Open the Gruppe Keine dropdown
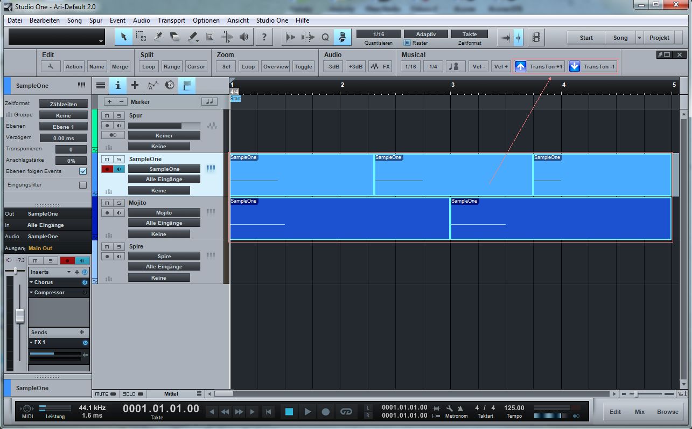Image resolution: width=692 pixels, height=429 pixels. click(x=63, y=115)
